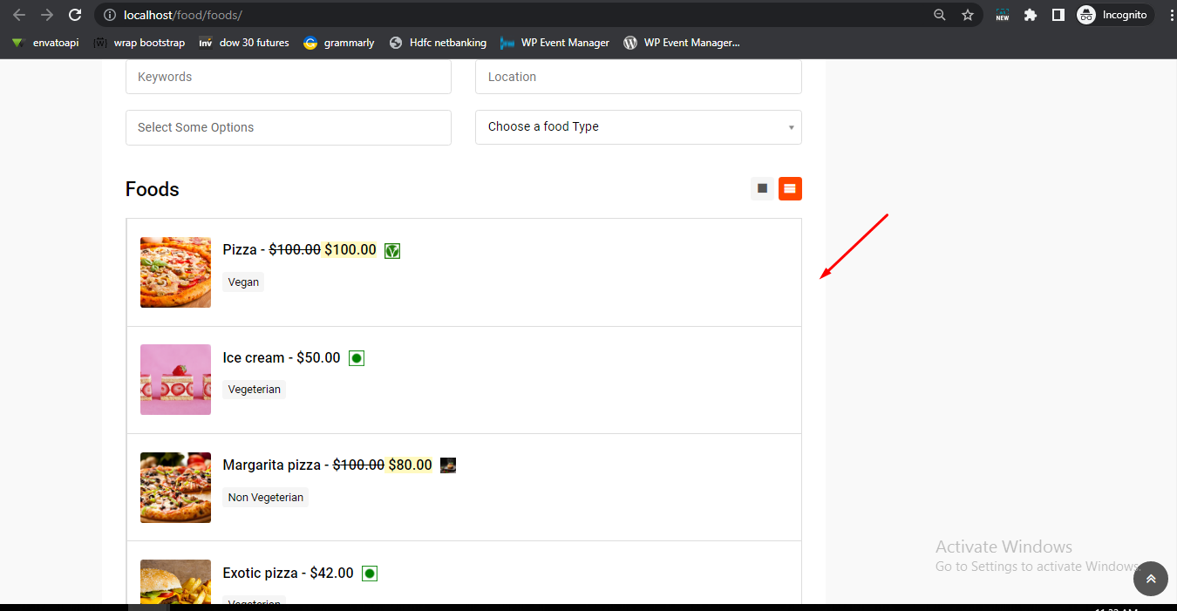Click the Vegan tag under Pizza
This screenshot has width=1177, height=611.
[x=243, y=282]
